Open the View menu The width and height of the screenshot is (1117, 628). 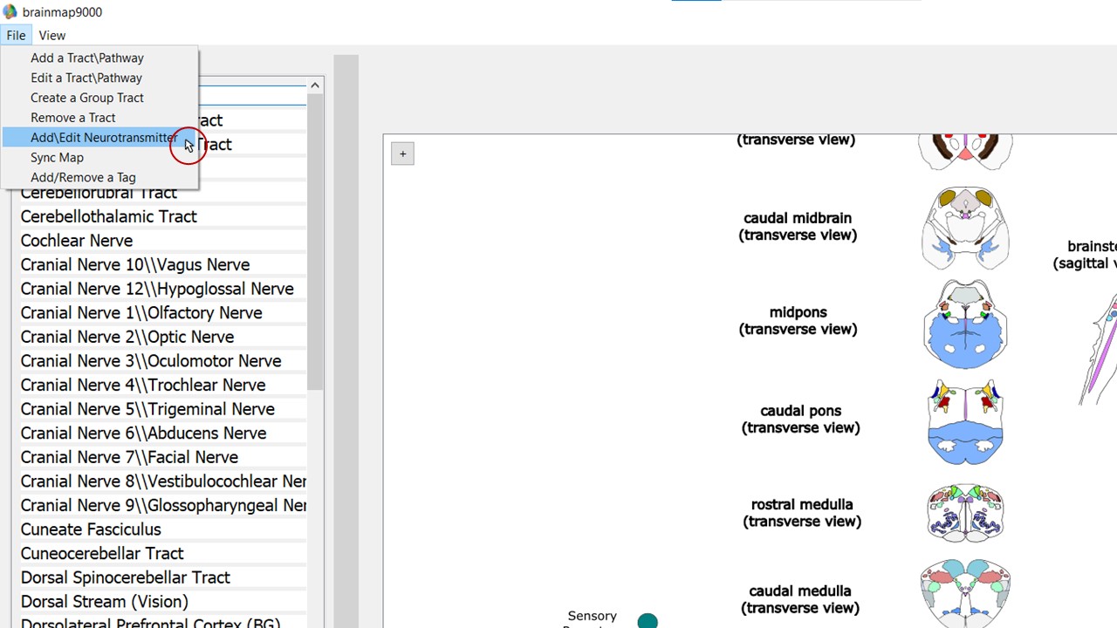pos(51,36)
